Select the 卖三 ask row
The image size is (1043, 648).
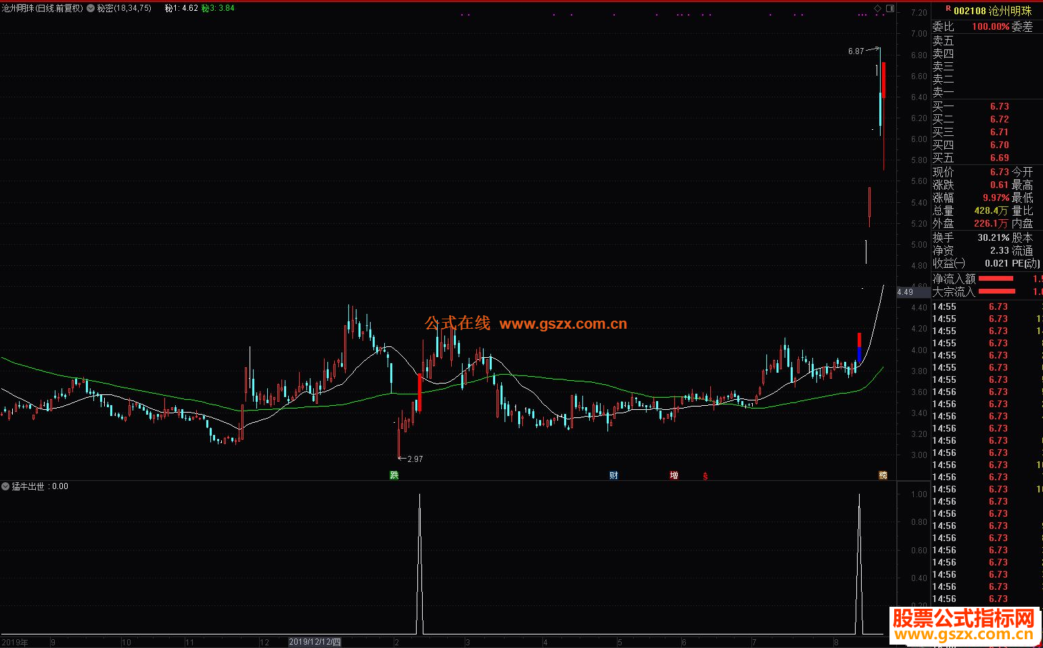[987, 66]
